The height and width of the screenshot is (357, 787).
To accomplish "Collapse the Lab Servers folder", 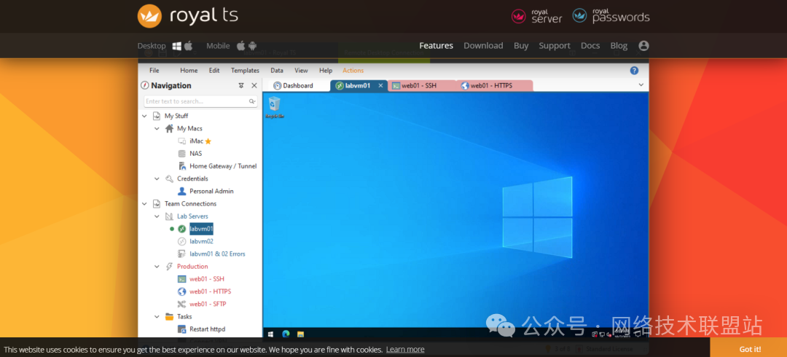I will [x=157, y=216].
